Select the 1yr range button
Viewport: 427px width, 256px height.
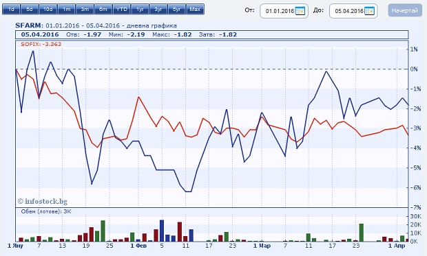(140, 10)
